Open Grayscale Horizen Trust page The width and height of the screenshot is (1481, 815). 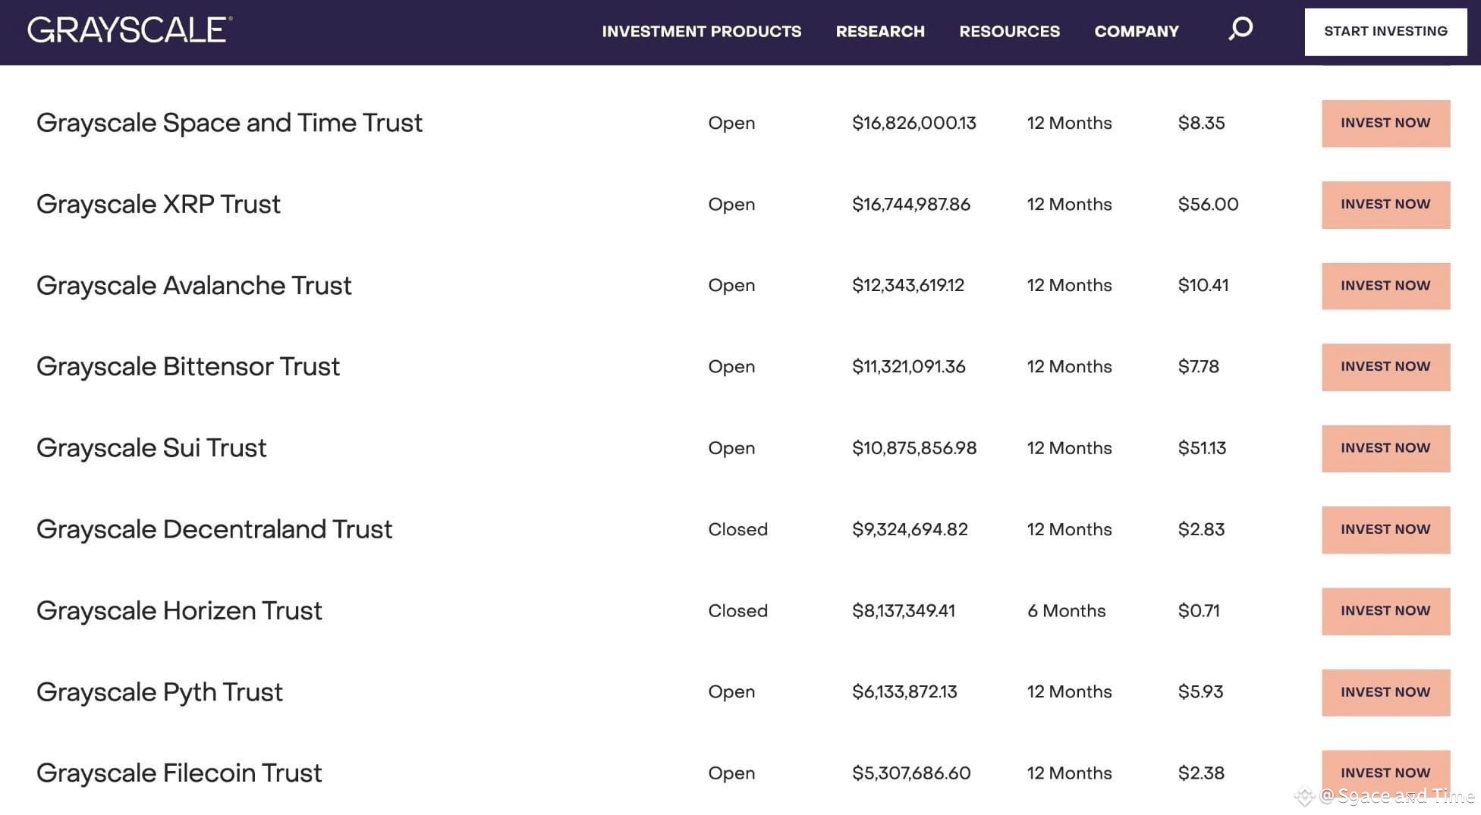pyautogui.click(x=179, y=610)
